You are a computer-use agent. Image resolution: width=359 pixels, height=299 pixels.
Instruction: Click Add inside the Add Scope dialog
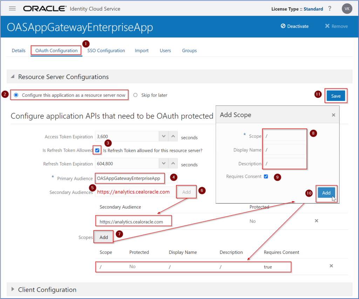(326, 193)
